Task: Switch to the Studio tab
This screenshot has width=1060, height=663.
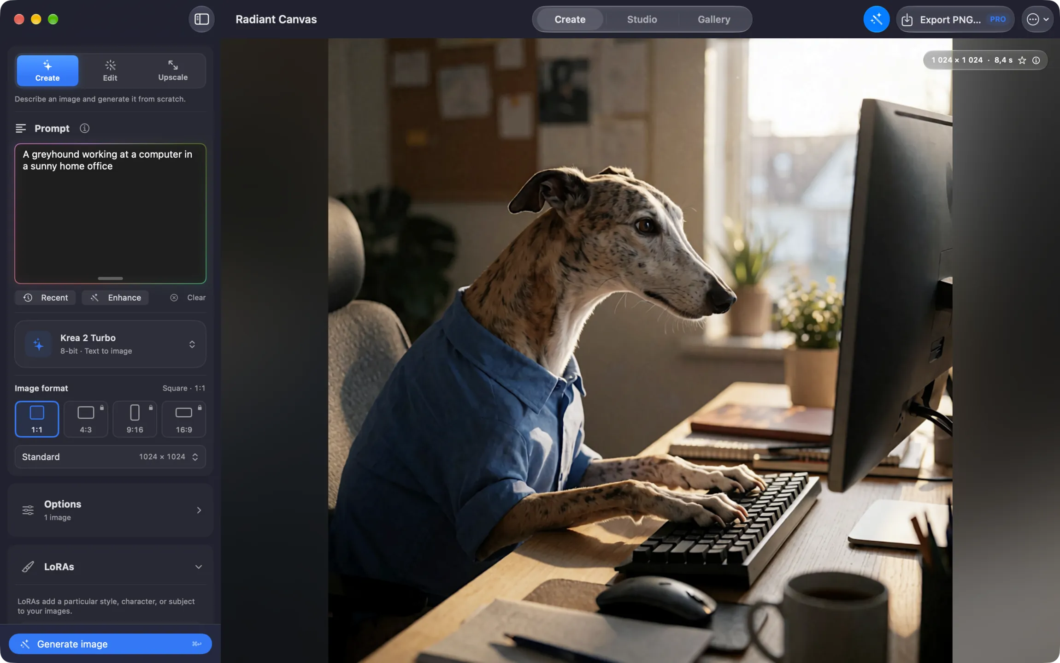Action: [642, 19]
